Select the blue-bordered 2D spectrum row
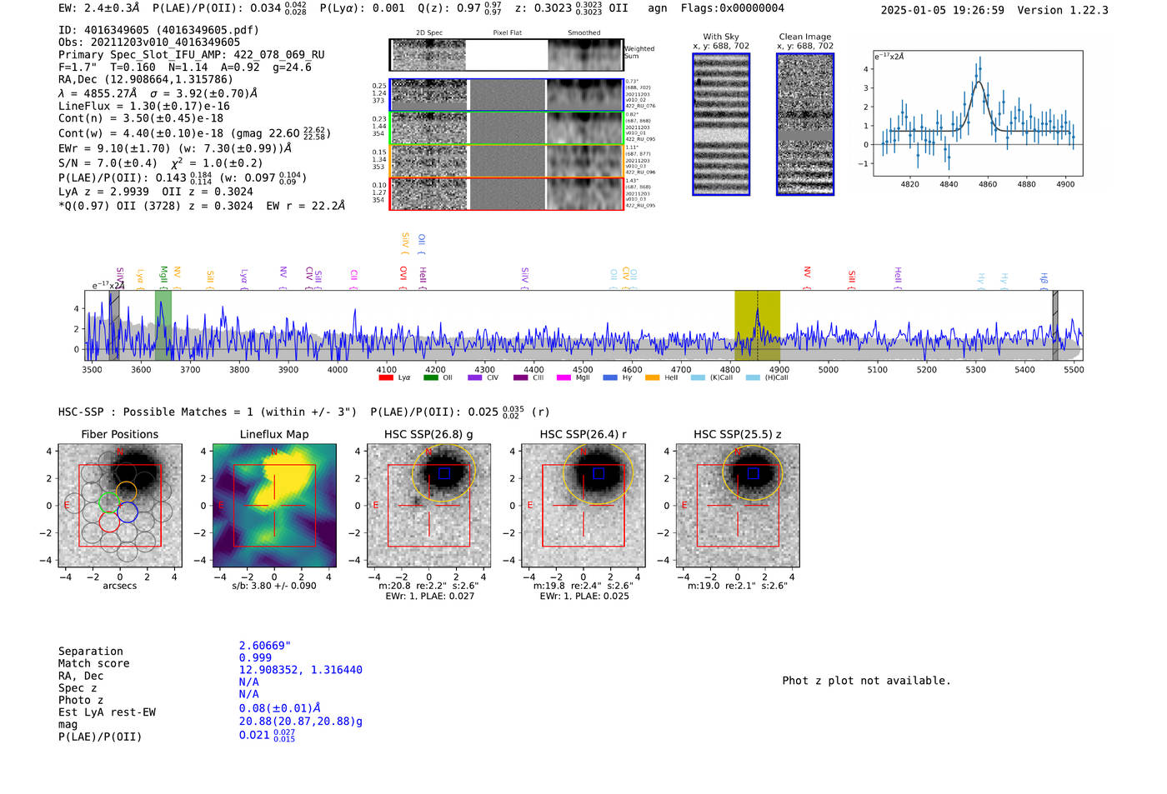The width and height of the screenshot is (1167, 794). point(506,95)
